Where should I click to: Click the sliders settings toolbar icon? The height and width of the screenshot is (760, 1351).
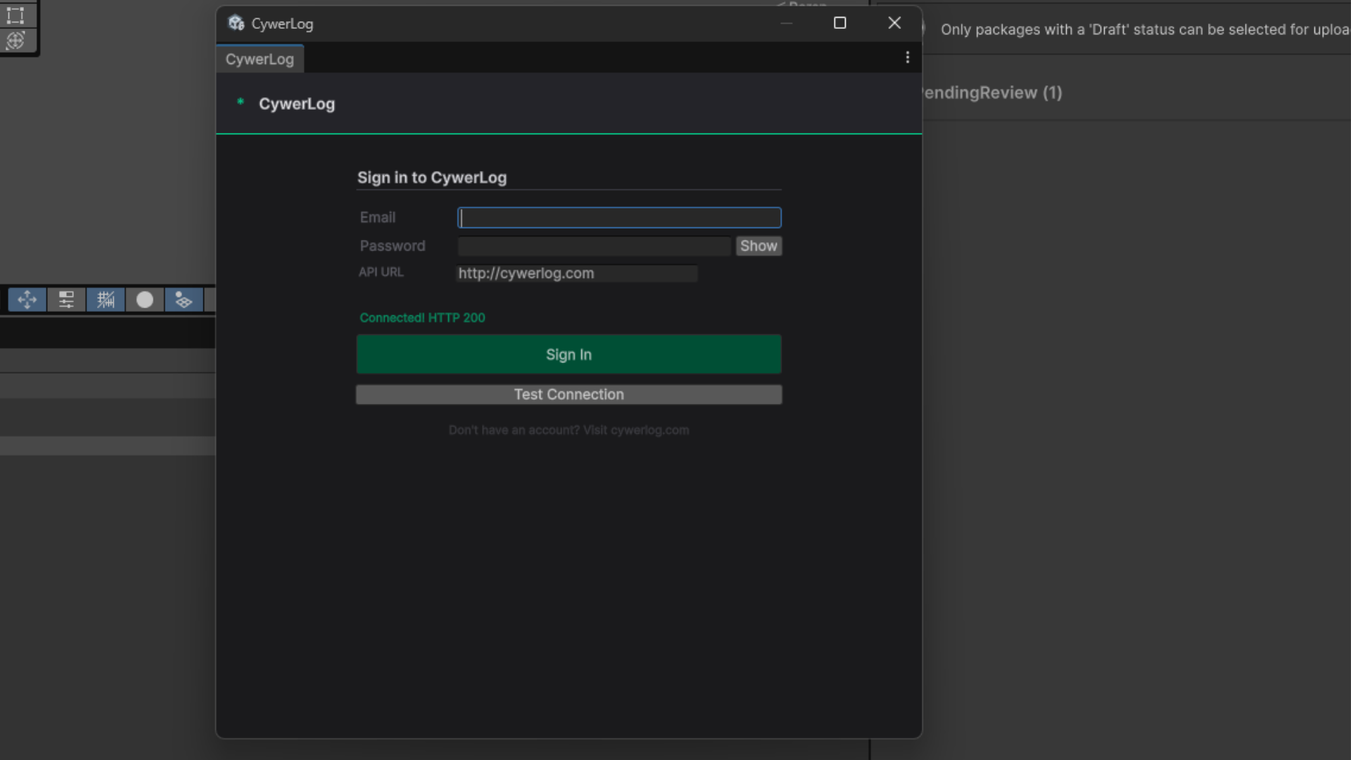[x=66, y=300]
